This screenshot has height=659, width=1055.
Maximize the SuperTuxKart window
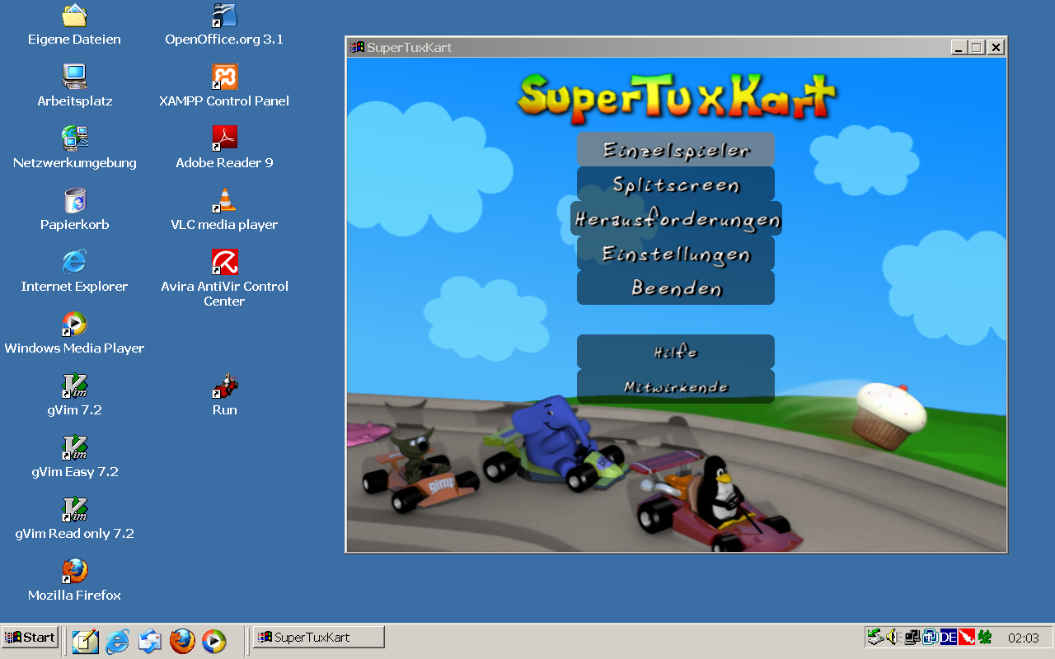coord(977,48)
